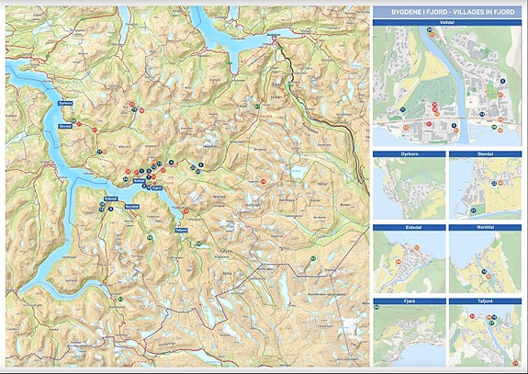528x374 pixels.
Task: Click the 'BYGDENE I FJORD - VILLAGES IN FJORD' title
Action: point(453,12)
